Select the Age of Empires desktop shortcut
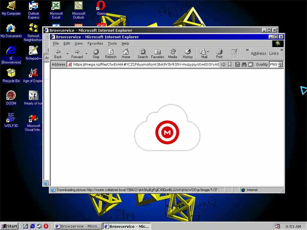The width and height of the screenshot is (307, 230). click(x=33, y=75)
